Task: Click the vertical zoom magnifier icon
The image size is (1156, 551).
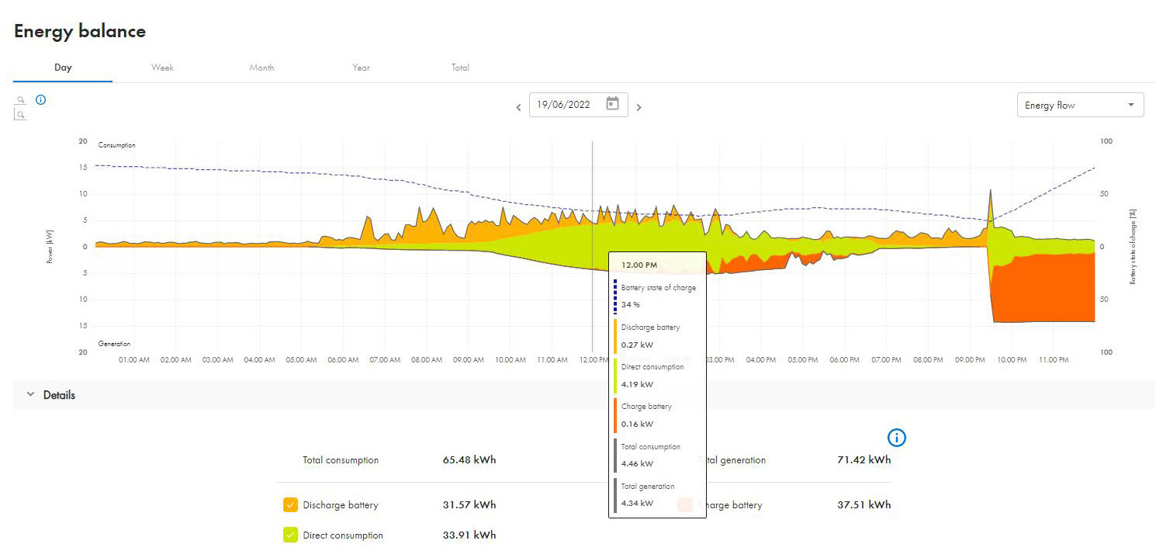Action: pos(20,115)
